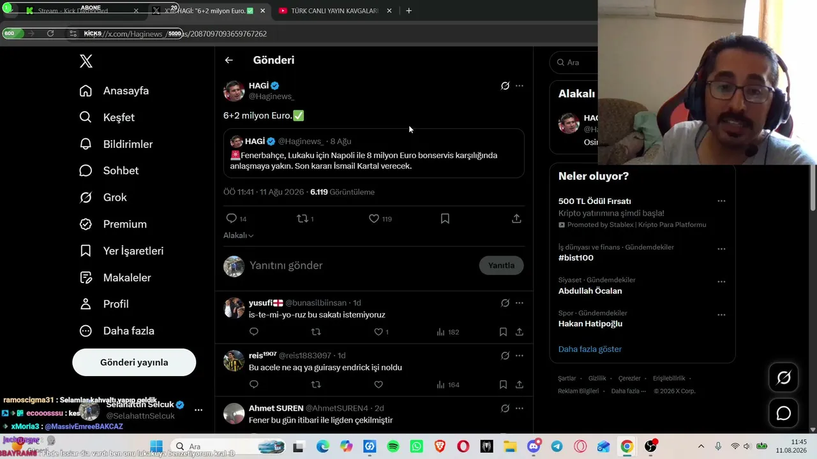
Task: Click the Yanıtla reply button
Action: click(501, 265)
